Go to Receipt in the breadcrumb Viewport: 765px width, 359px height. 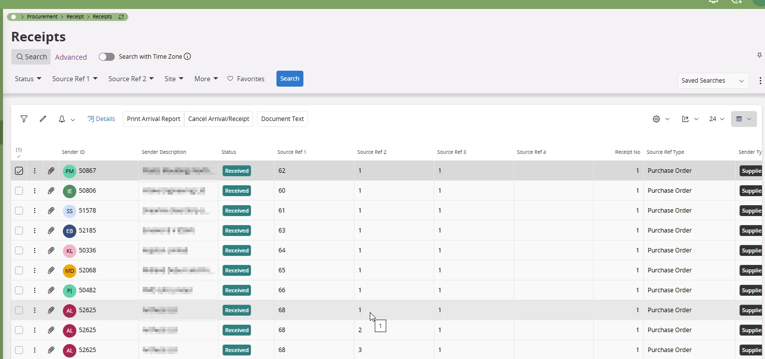[x=75, y=17]
